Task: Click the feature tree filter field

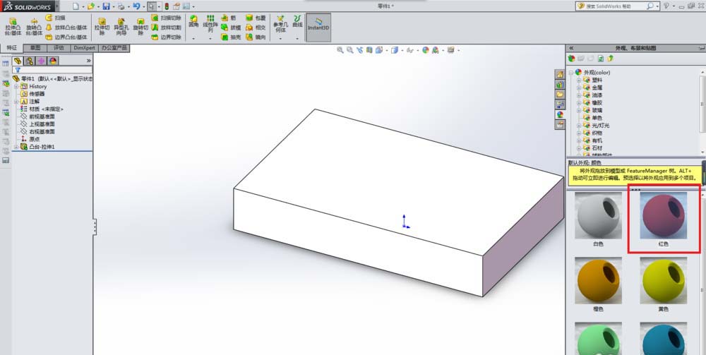Action: [x=53, y=70]
